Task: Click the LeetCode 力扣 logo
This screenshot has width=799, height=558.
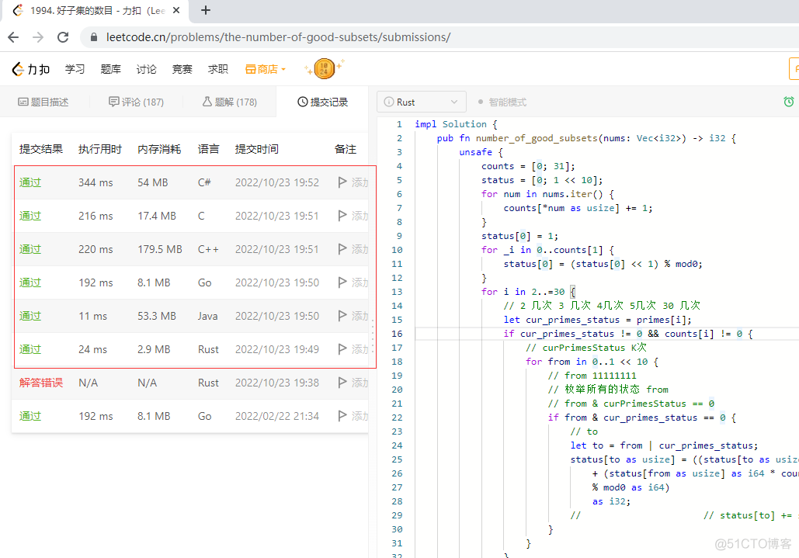Action: pos(31,69)
